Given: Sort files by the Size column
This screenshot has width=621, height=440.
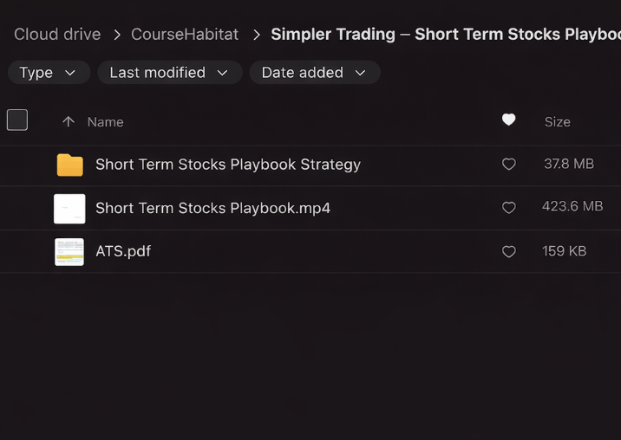Looking at the screenshot, I should pos(557,122).
